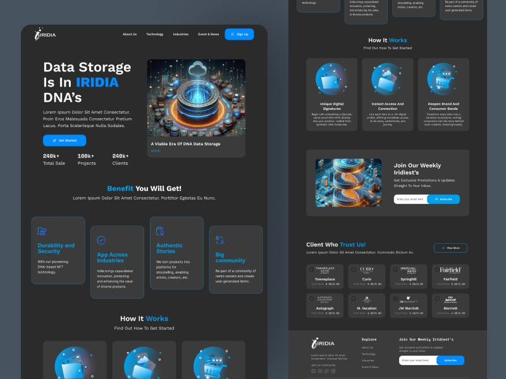Follow the footer About Us link
This screenshot has width=506, height=379.
[x=367, y=347]
